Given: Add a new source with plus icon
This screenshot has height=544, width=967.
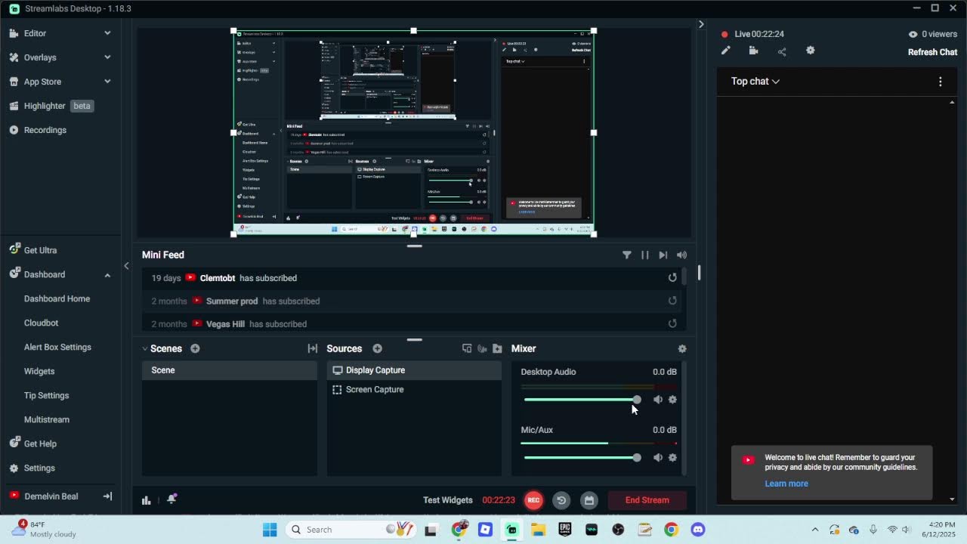Looking at the screenshot, I should (x=377, y=348).
